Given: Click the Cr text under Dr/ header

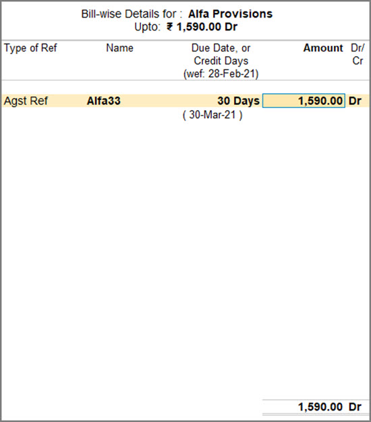Looking at the screenshot, I should pyautogui.click(x=358, y=61).
